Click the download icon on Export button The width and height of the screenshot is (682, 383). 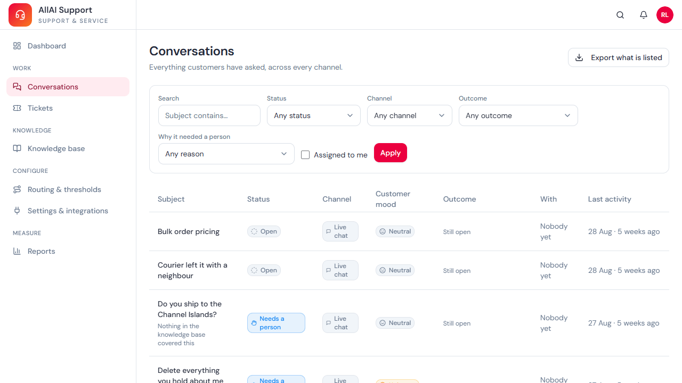579,57
